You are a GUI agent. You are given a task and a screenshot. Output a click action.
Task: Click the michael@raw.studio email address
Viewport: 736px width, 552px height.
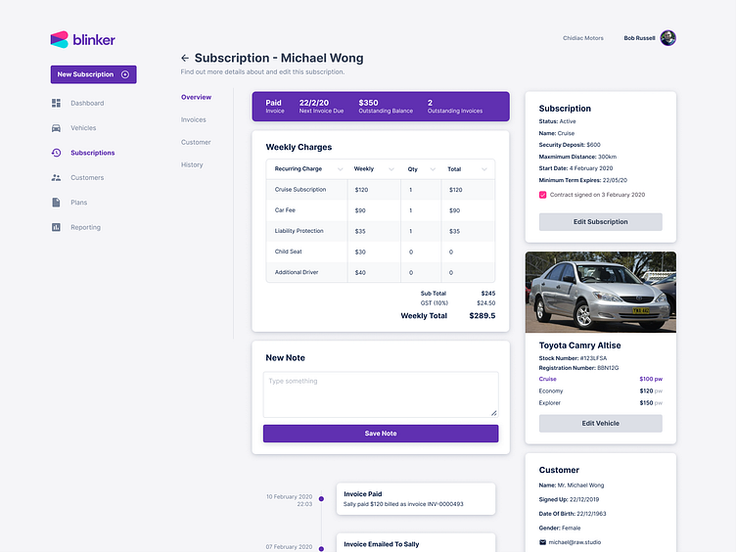pos(575,542)
